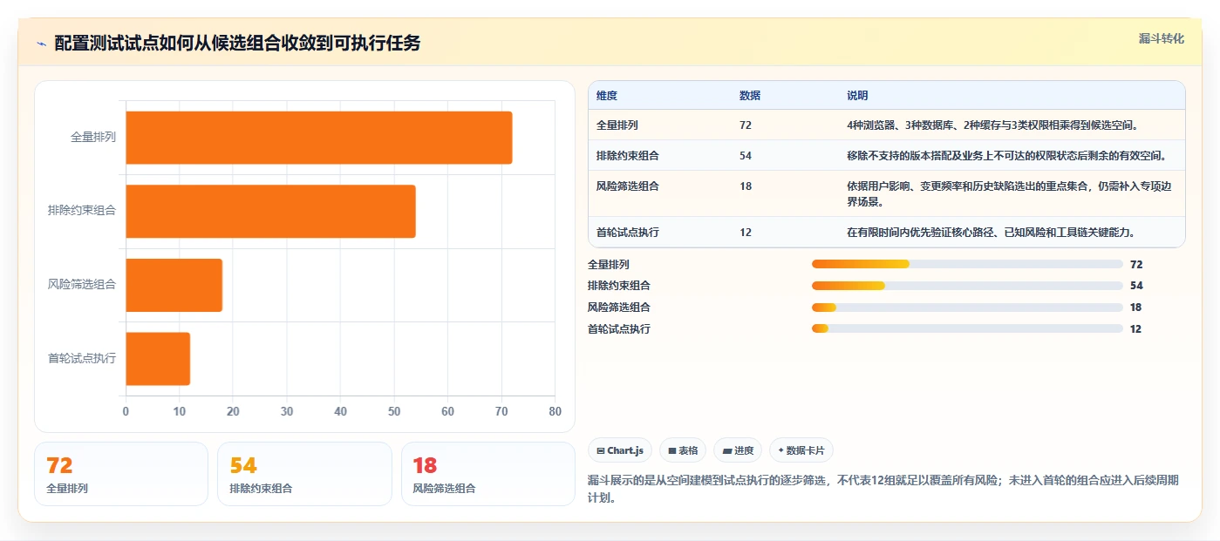Viewport: 1220px width, 541px height.
Task: Click the 数据 column header
Action: pyautogui.click(x=750, y=96)
